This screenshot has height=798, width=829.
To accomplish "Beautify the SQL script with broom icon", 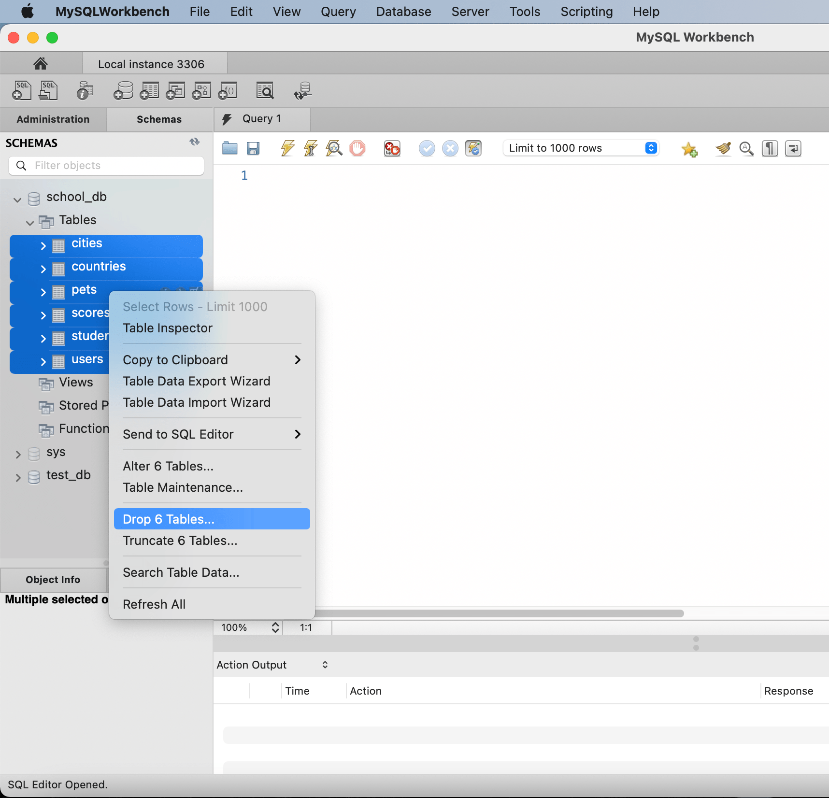I will (x=722, y=148).
